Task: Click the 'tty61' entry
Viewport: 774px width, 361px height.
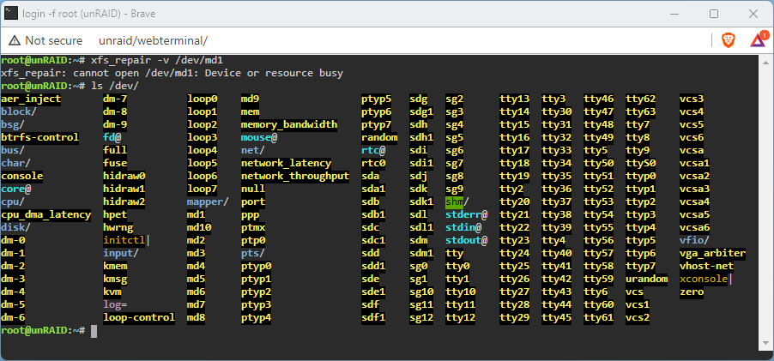Action: [599, 317]
